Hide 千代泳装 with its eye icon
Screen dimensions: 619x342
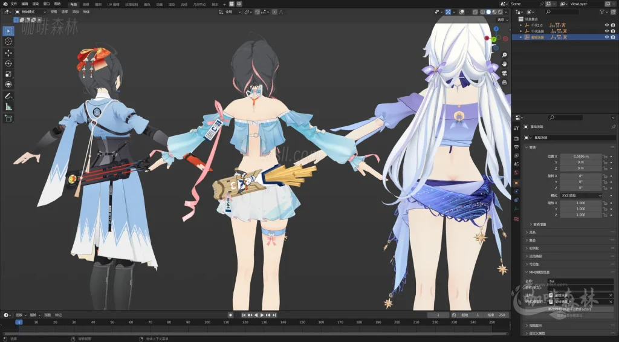pyautogui.click(x=607, y=31)
